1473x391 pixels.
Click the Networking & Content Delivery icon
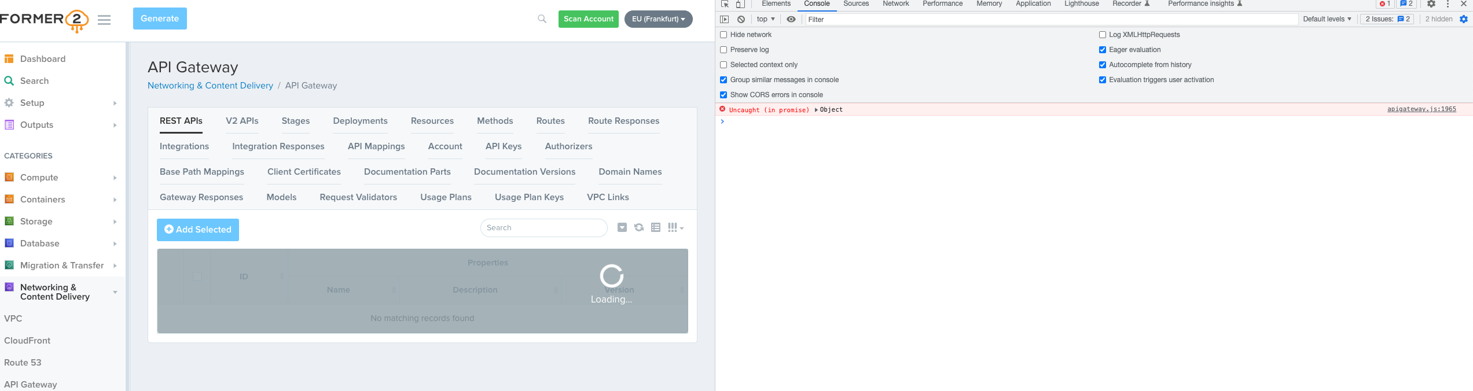point(9,287)
